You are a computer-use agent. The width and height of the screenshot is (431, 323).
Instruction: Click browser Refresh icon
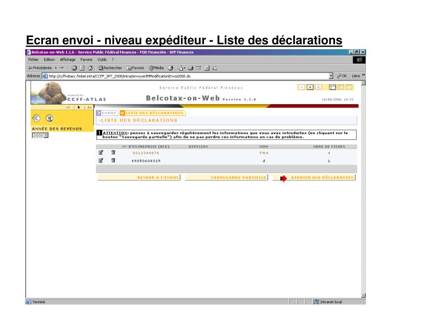82,68
